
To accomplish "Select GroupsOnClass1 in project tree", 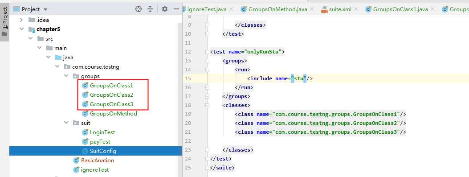I will 111,85.
